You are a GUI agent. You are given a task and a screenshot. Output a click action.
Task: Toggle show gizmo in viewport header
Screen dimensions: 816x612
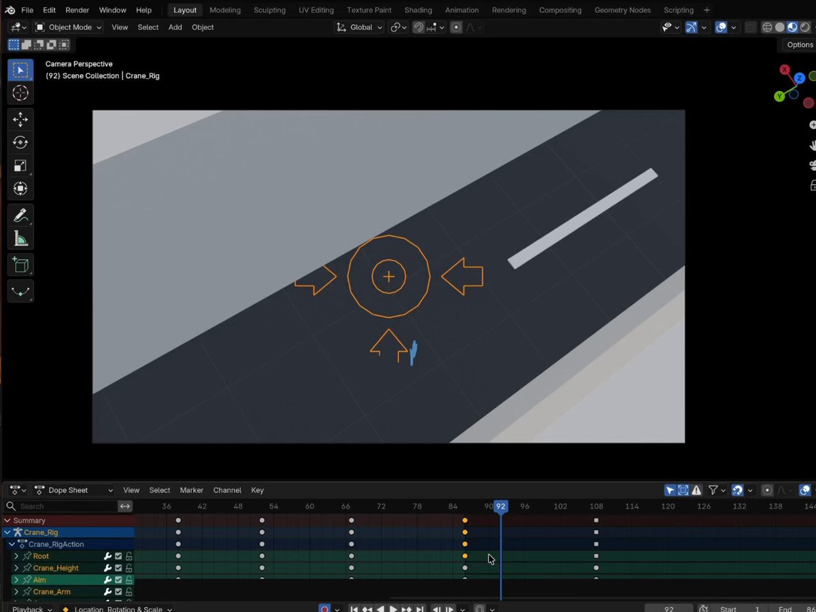[x=691, y=27]
